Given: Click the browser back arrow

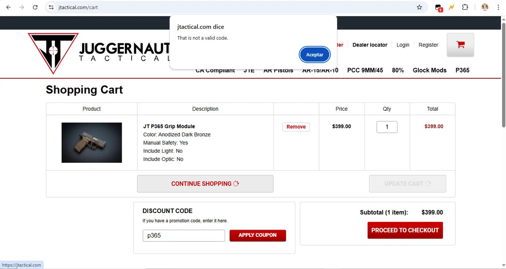Looking at the screenshot, I should (8, 7).
